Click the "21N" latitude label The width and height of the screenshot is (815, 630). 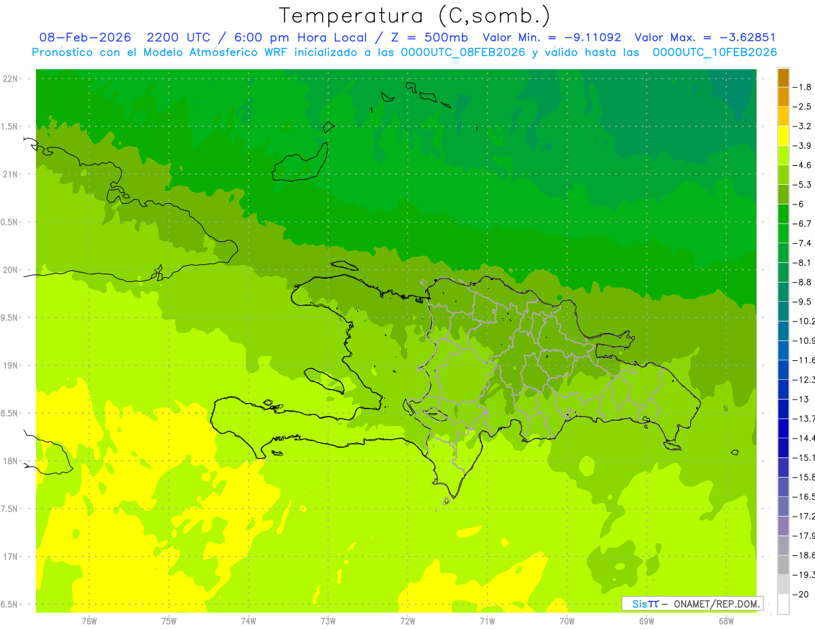coord(10,174)
